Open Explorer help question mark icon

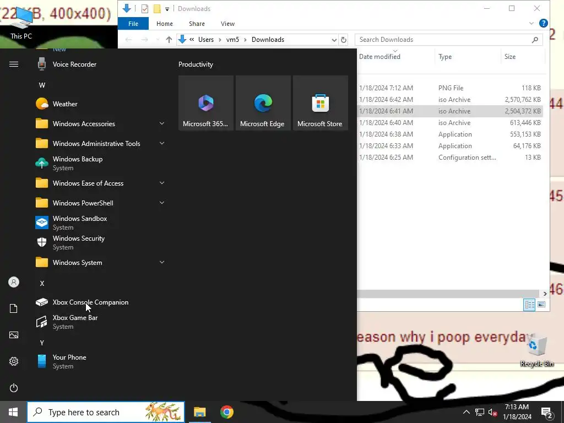coord(544,23)
